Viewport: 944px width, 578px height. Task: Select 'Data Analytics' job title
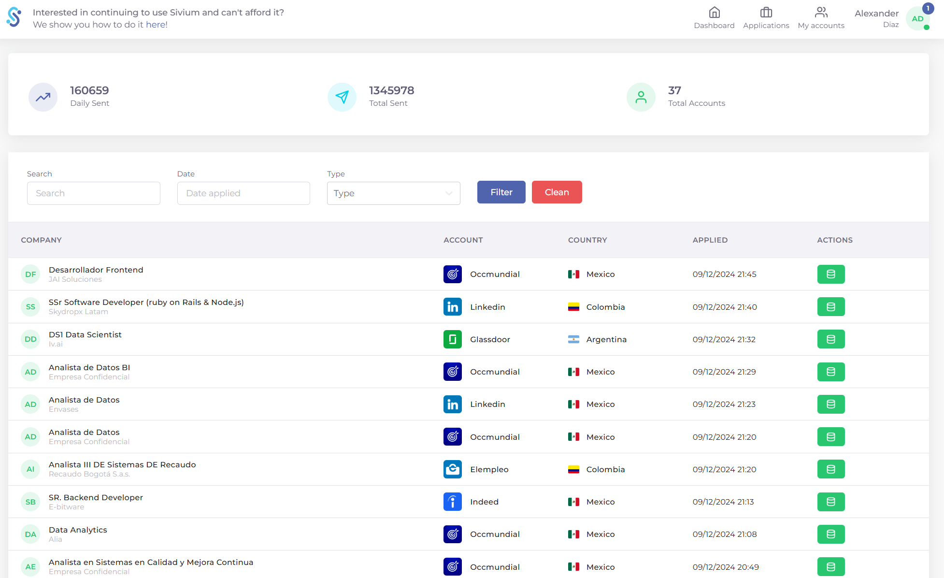(x=78, y=530)
